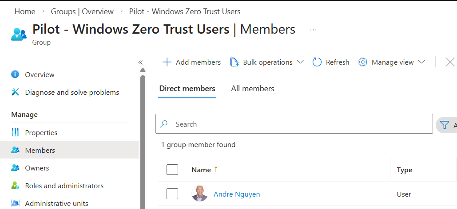This screenshot has height=209, width=457.
Task: Open Roles and administrators in sidebar
Action: click(64, 186)
